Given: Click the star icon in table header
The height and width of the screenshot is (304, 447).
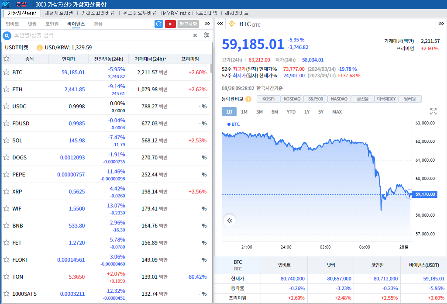Looking at the screenshot, I should click(x=6, y=59).
